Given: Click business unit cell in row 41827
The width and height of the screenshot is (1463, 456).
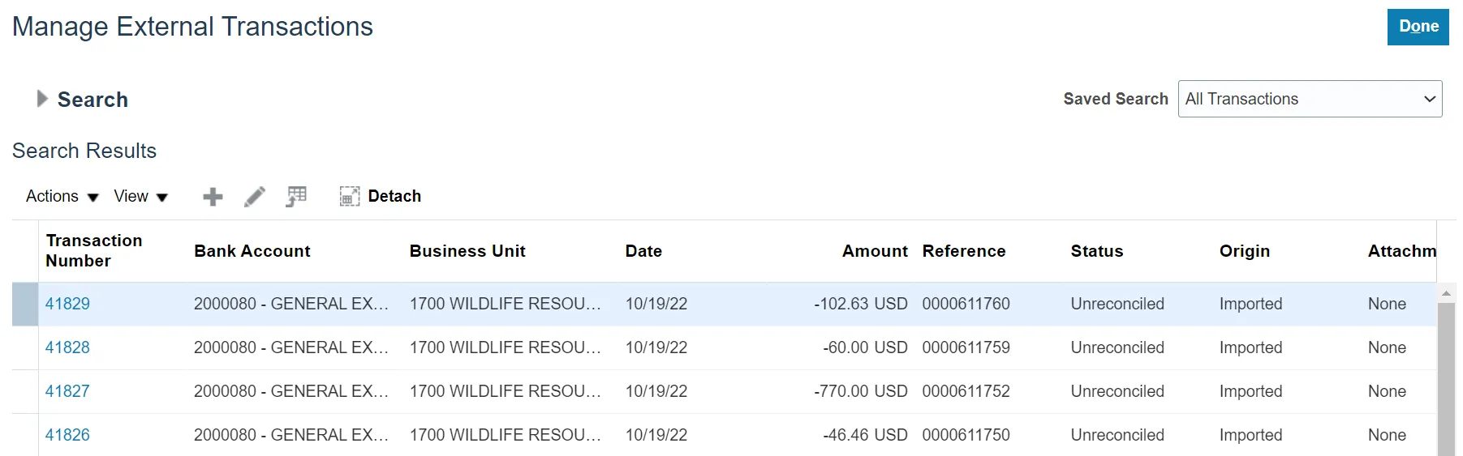Looking at the screenshot, I should click(x=506, y=391).
